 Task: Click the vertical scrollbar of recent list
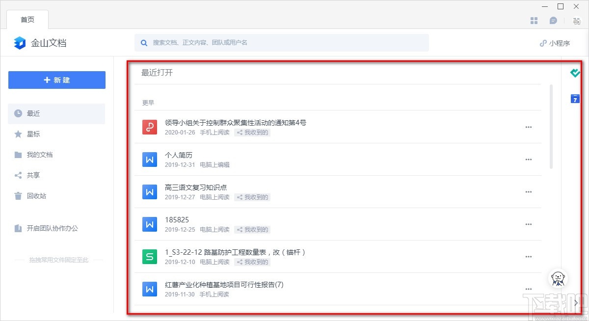pos(551,127)
